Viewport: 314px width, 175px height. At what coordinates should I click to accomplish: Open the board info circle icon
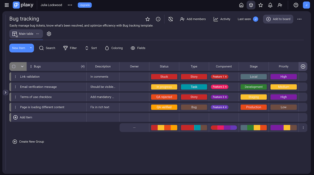pos(158,19)
